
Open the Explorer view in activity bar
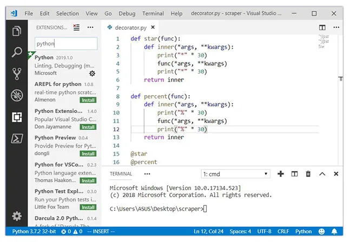tap(17, 30)
